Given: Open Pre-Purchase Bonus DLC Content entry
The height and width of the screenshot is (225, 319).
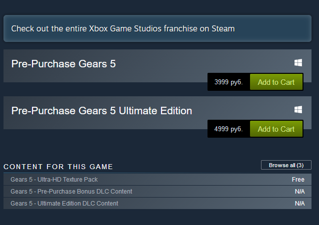Looking at the screenshot, I should (x=71, y=192).
